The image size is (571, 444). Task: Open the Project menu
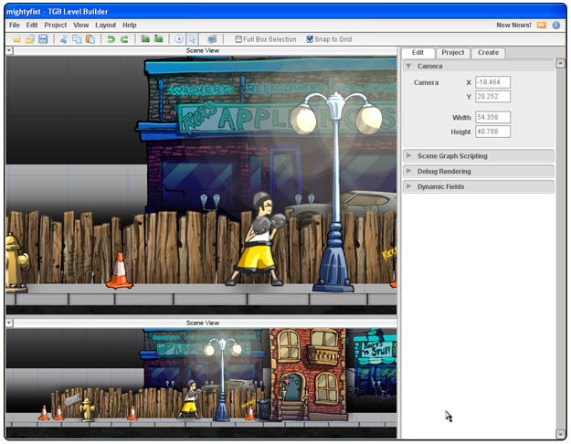pyautogui.click(x=56, y=26)
